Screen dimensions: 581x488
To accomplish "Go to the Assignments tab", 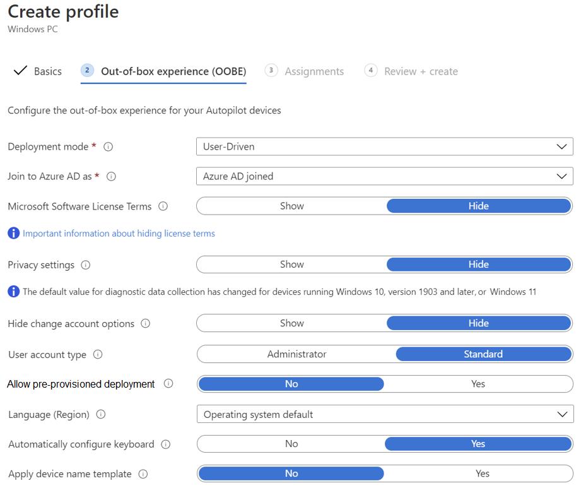I will click(x=314, y=71).
